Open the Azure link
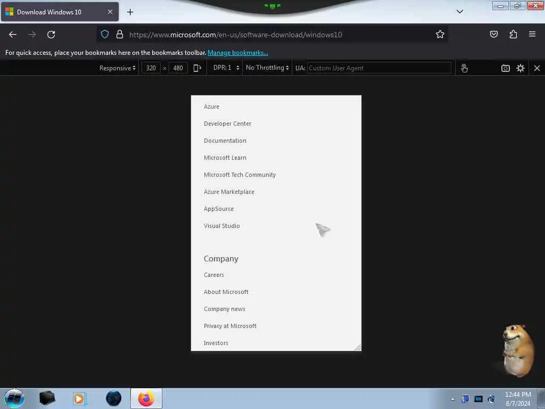The height and width of the screenshot is (409, 545). coord(211,107)
